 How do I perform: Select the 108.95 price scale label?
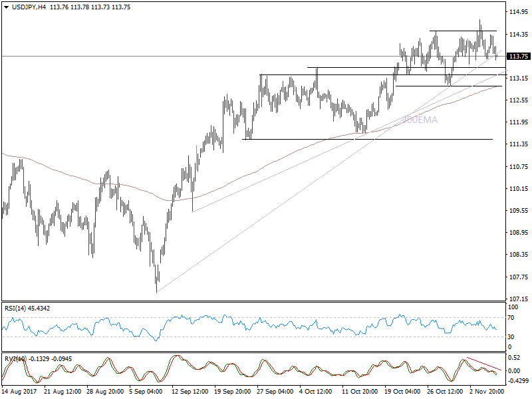(519, 233)
